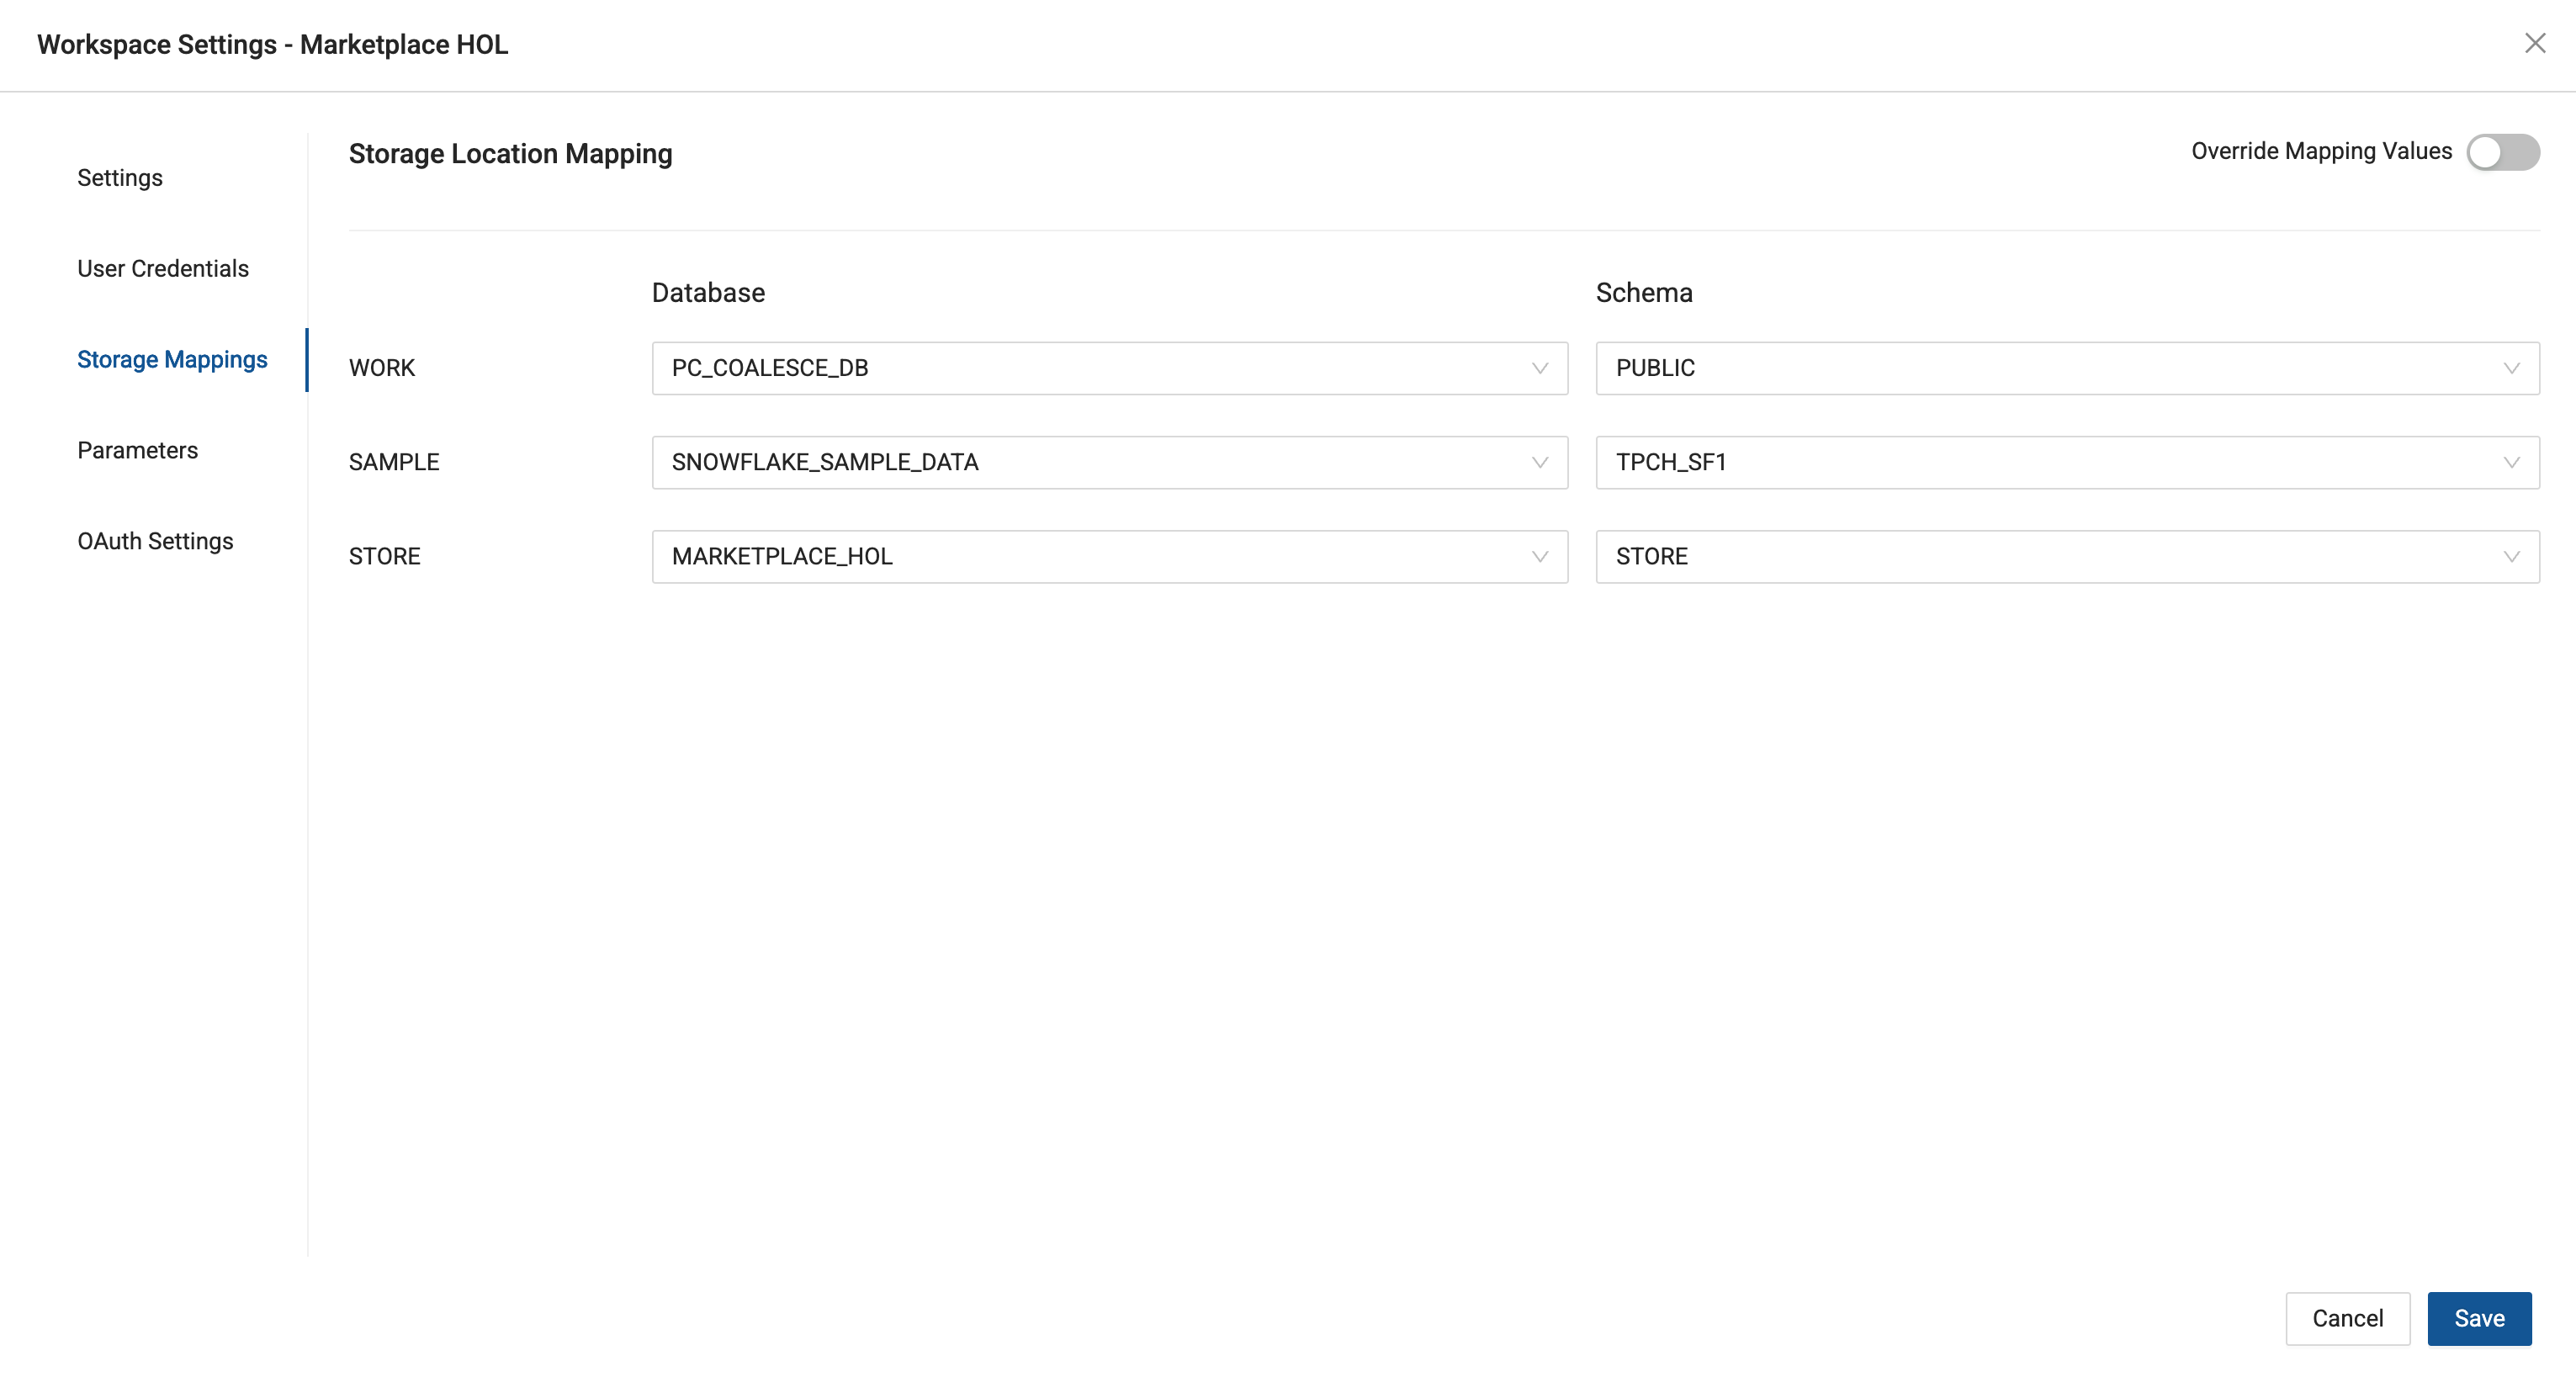Viewport: 2576px width, 1393px height.
Task: Toggle Override Mapping Values switch
Action: pyautogui.click(x=2502, y=152)
